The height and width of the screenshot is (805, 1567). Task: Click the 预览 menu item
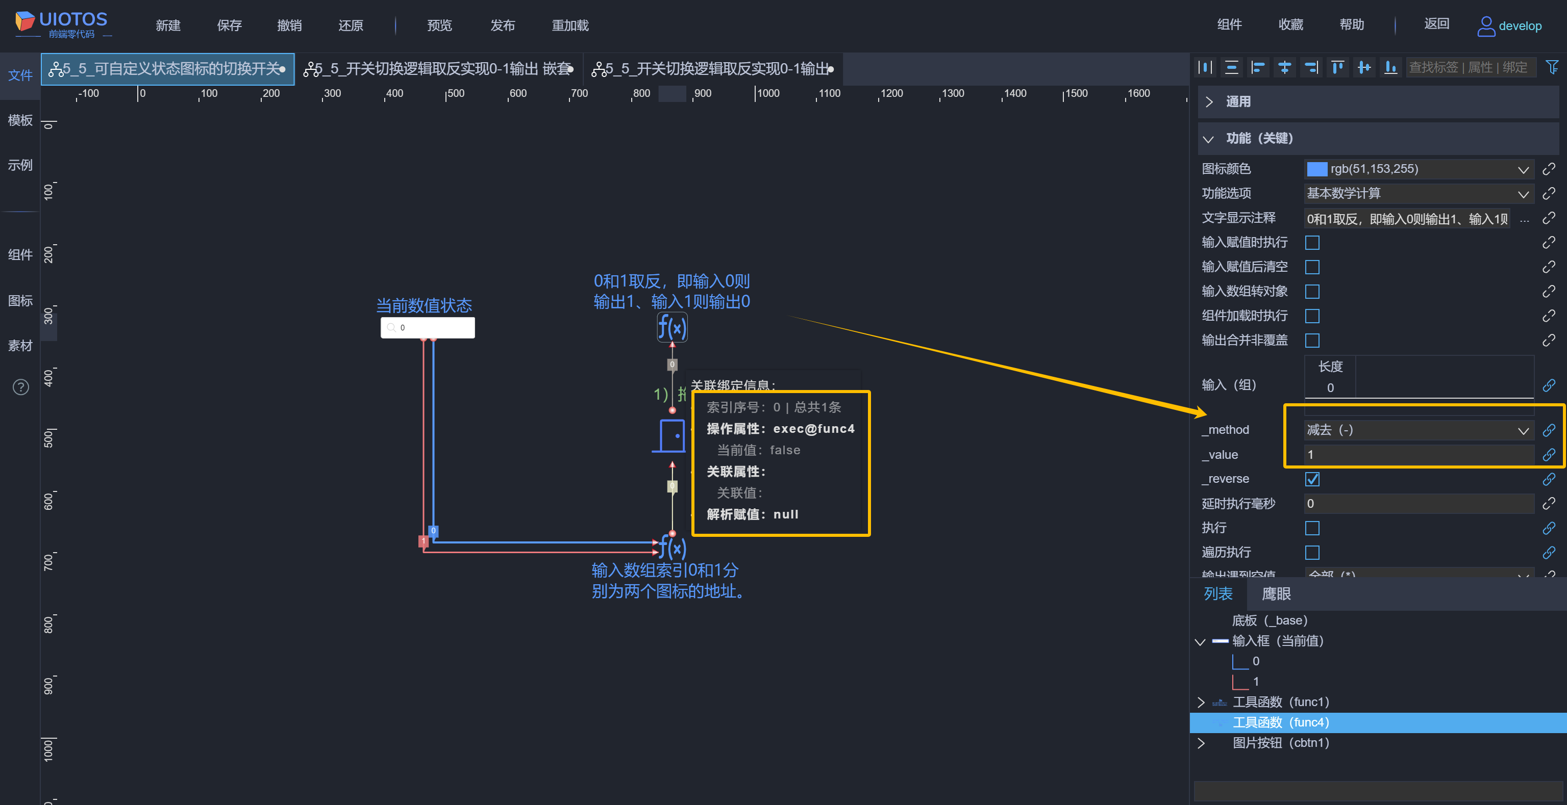click(x=439, y=25)
